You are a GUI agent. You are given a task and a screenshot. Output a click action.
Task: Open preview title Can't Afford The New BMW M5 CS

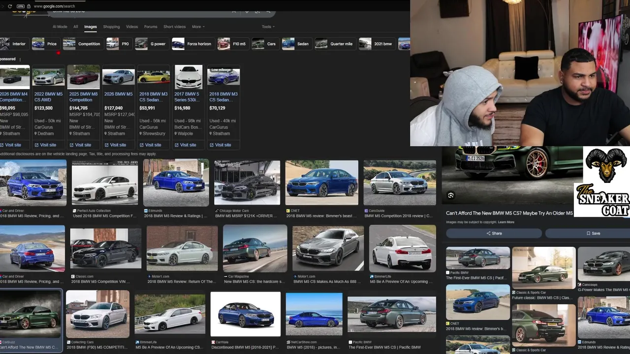point(509,213)
